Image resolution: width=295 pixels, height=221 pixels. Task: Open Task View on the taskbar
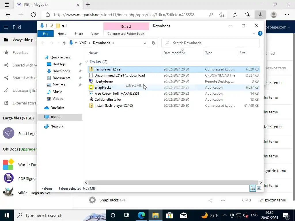[127, 215]
